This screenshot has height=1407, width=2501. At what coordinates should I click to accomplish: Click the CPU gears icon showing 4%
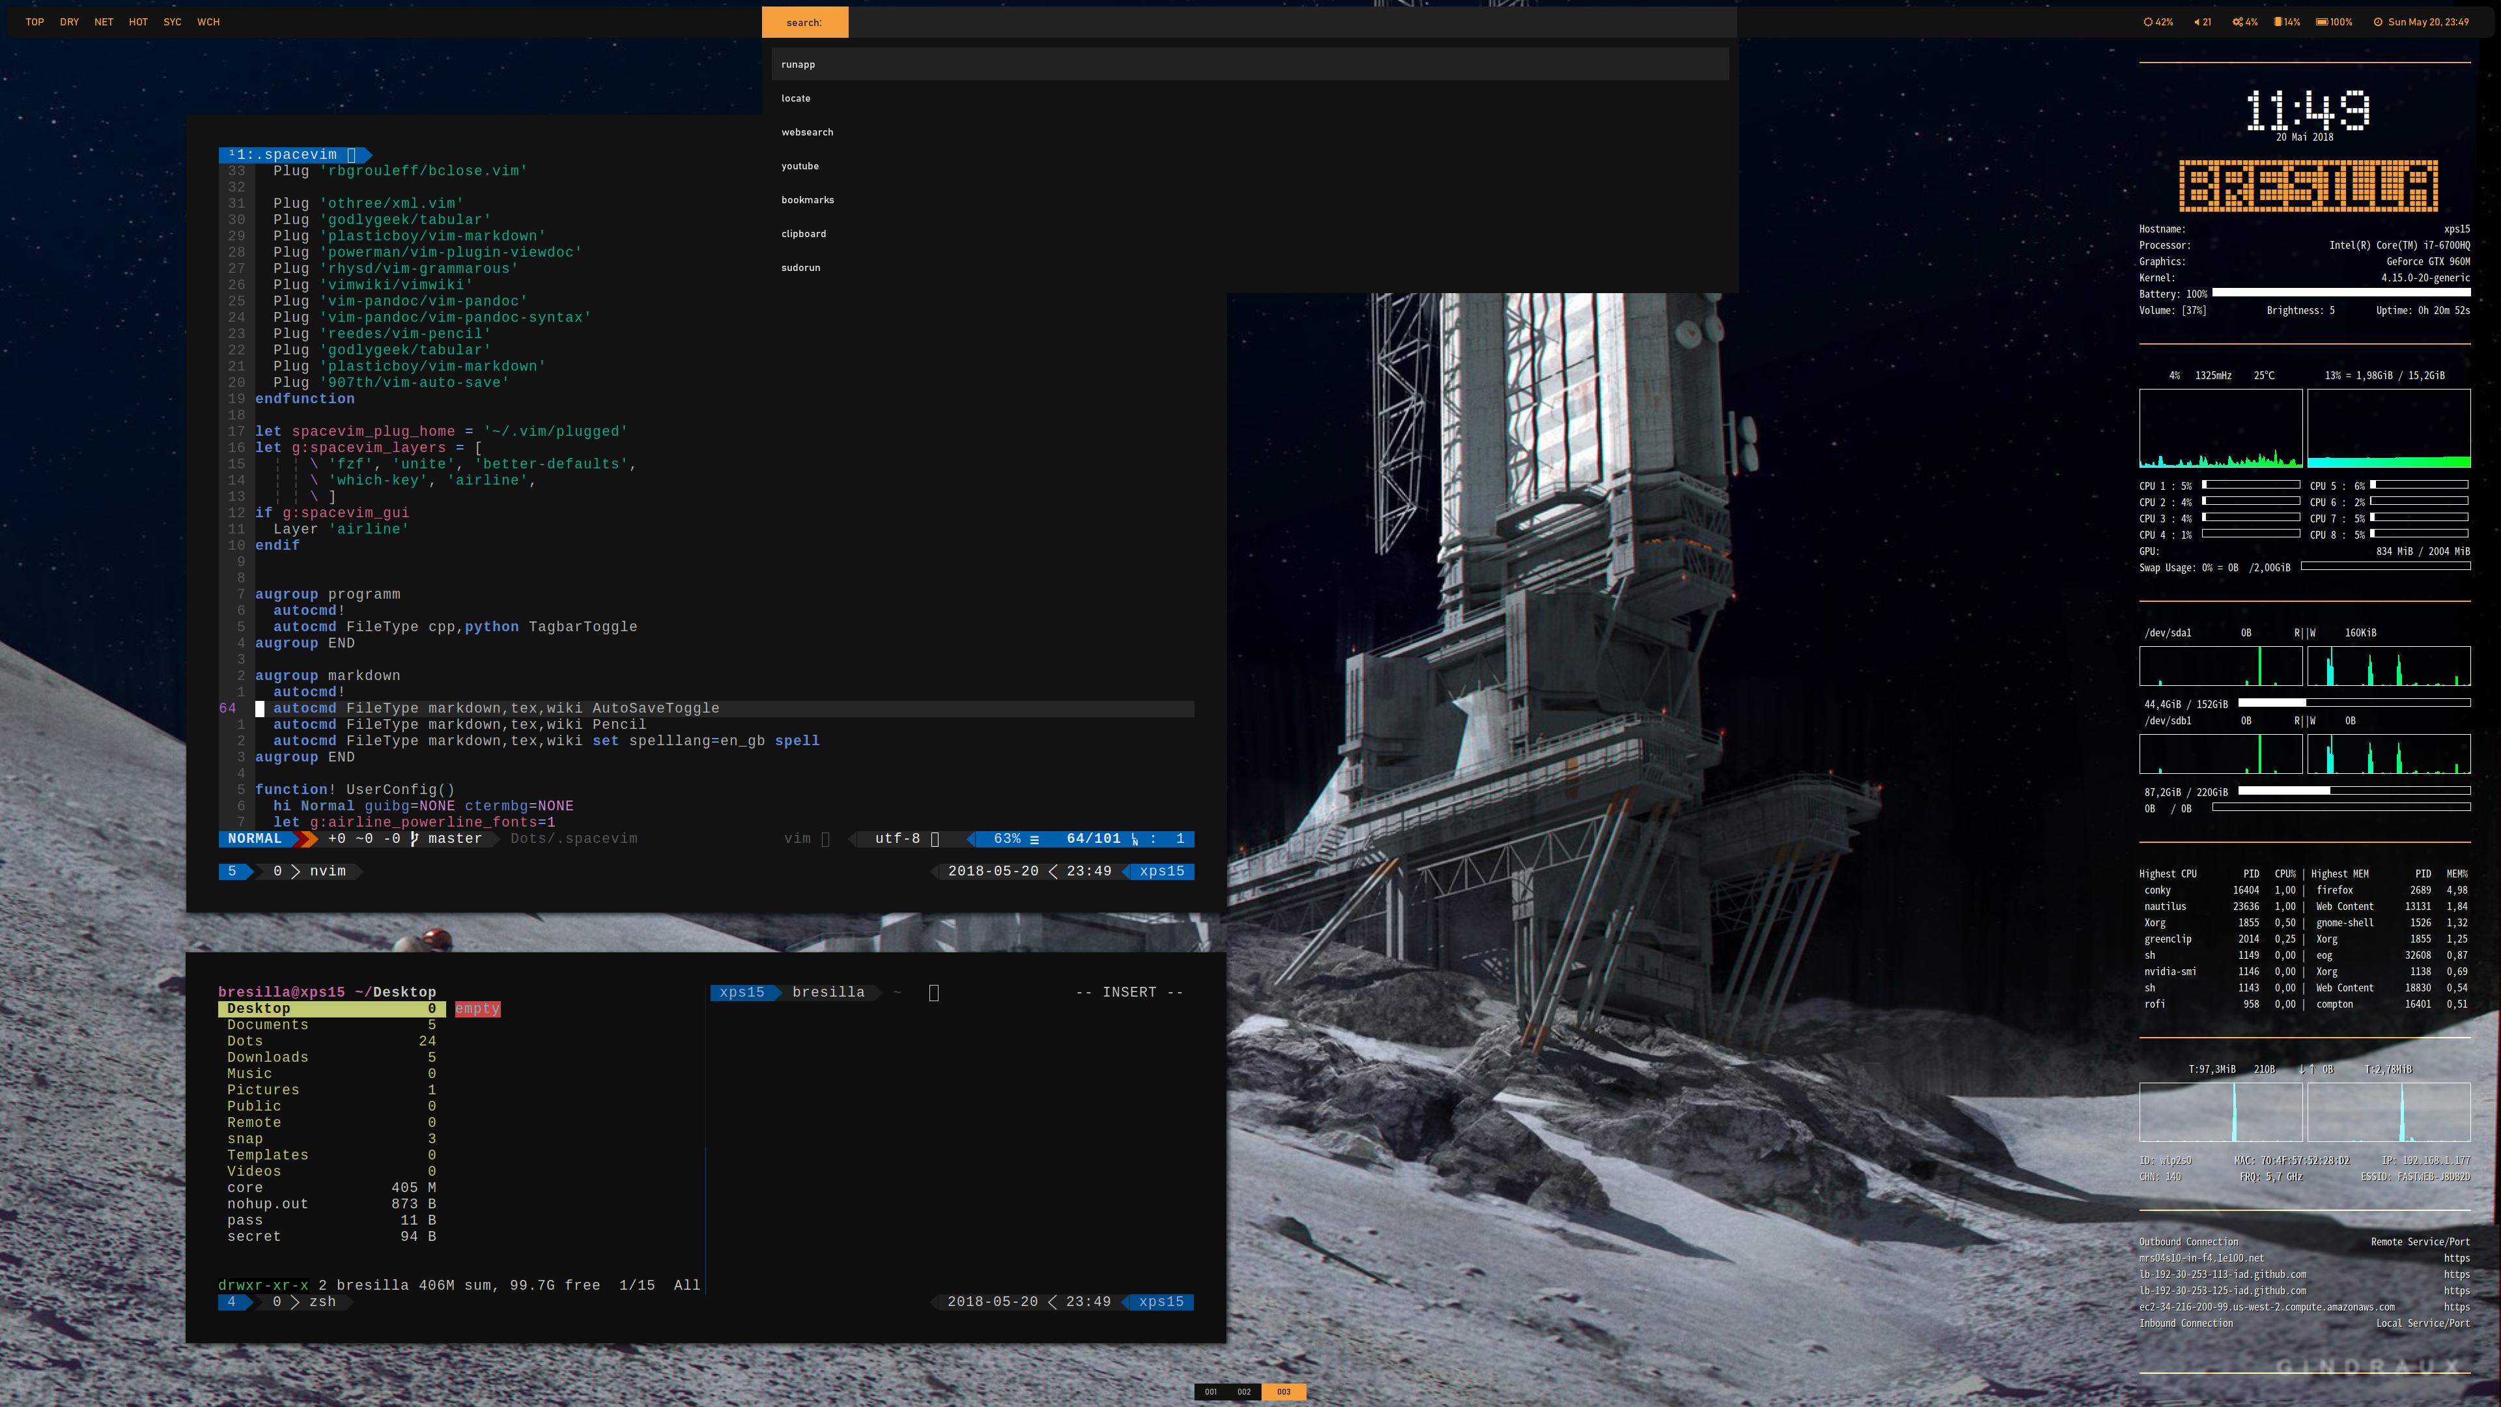point(2237,22)
